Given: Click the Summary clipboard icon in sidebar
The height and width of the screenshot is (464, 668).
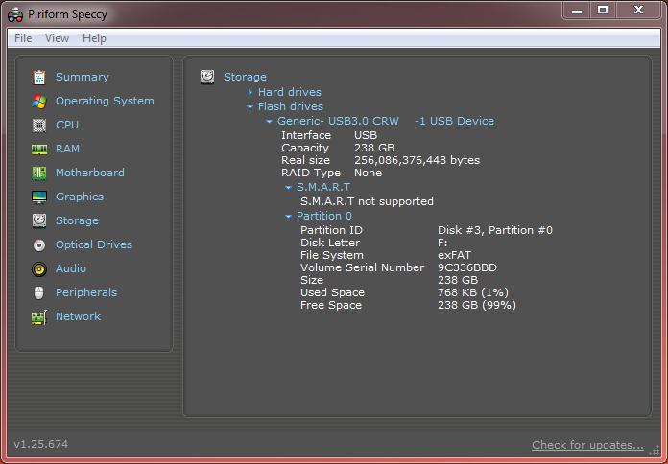Looking at the screenshot, I should (39, 78).
